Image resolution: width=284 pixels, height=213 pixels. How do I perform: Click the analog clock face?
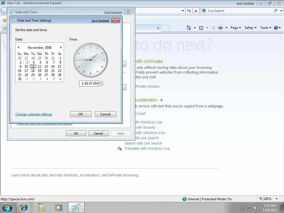pyautogui.click(x=91, y=60)
